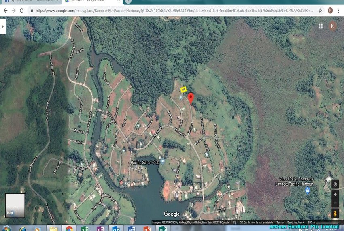344x231 pixels.
Task: Open Google Chrome from the taskbar
Action: click(69, 229)
